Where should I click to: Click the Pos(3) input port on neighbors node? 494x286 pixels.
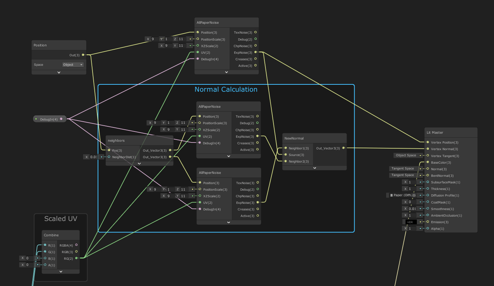coord(109,150)
